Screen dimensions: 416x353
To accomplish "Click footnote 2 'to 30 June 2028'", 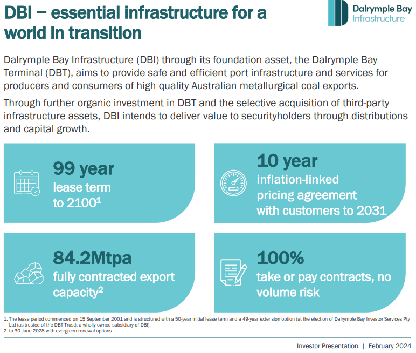I will (x=58, y=331).
